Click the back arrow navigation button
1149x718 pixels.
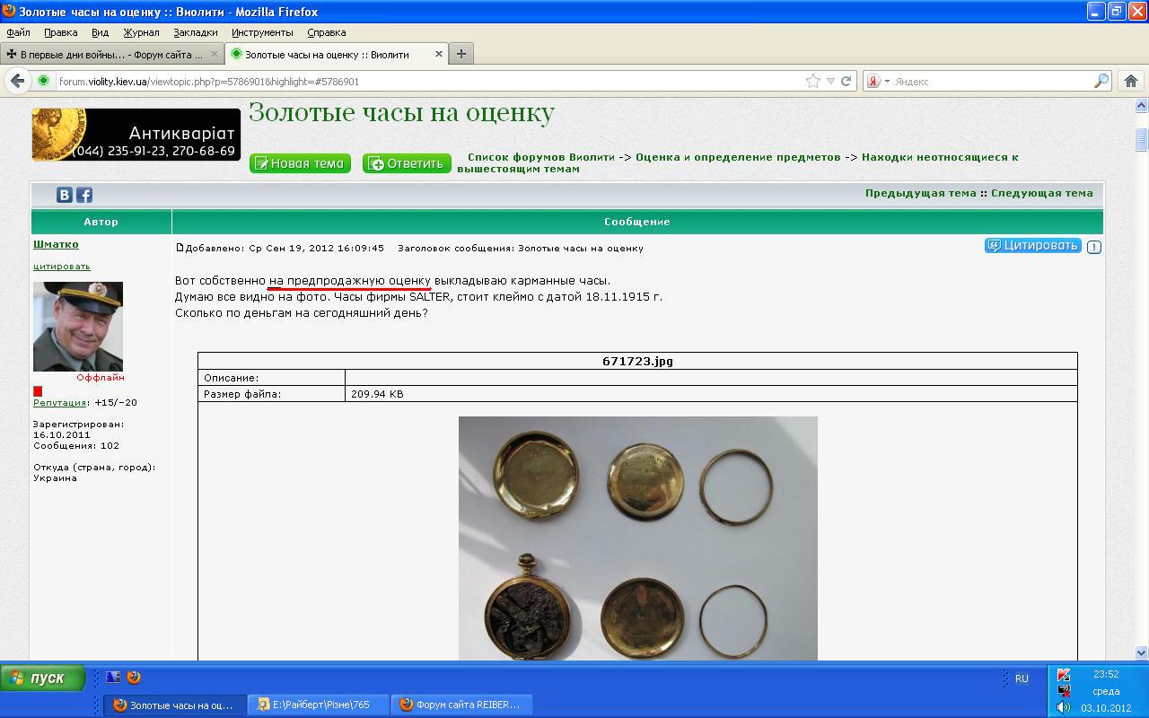coord(17,81)
